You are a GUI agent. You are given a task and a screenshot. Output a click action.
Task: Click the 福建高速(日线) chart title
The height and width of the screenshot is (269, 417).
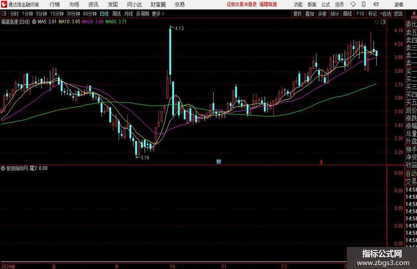16,22
